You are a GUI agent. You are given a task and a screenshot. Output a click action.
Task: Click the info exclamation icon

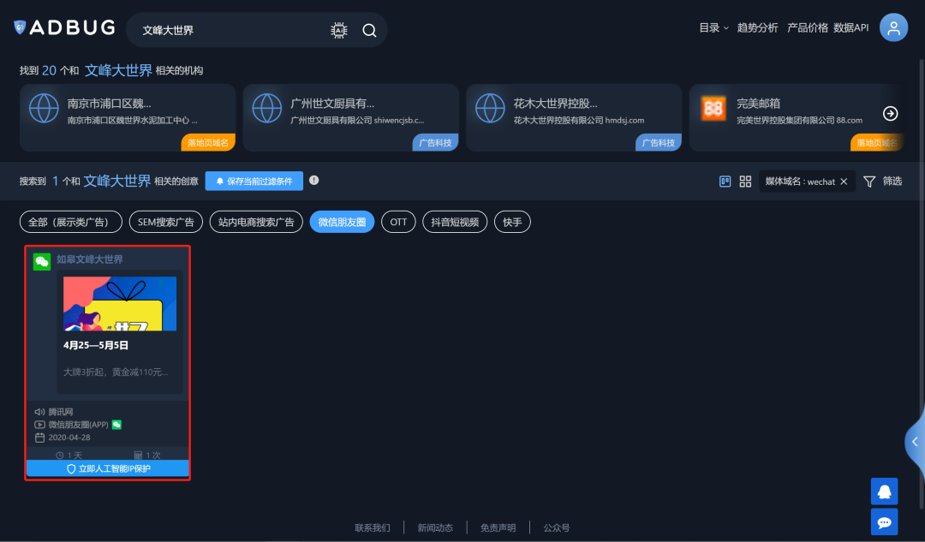pos(313,181)
